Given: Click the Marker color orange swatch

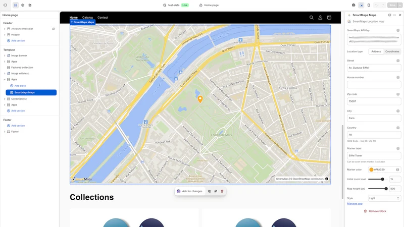Looking at the screenshot, I should click(x=371, y=169).
